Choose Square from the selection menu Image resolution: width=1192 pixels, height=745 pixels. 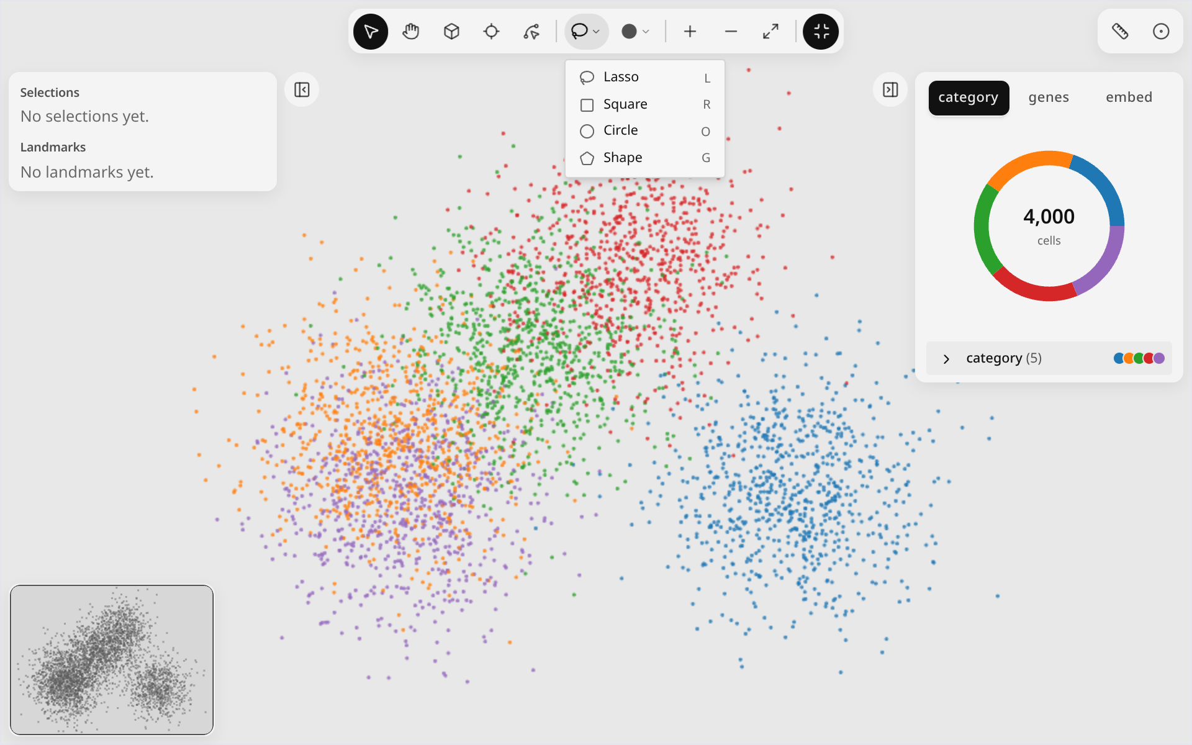pos(644,104)
